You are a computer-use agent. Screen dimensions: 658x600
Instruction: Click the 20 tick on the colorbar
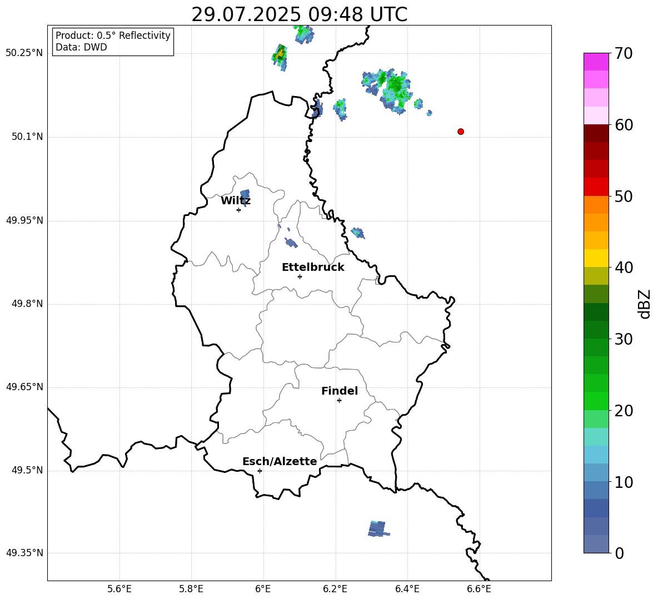624,410
